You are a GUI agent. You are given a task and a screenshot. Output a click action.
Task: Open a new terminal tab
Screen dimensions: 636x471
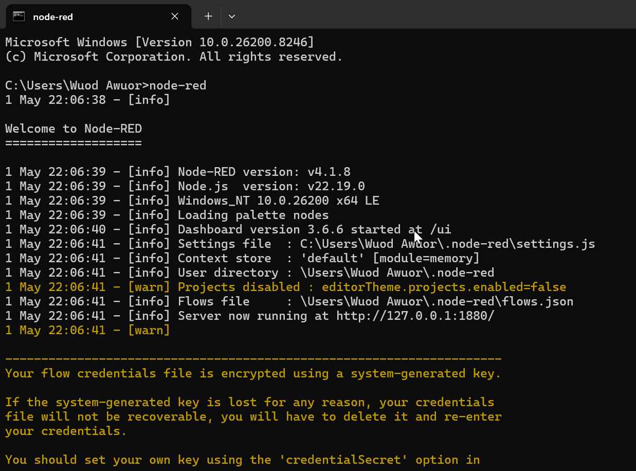click(x=208, y=16)
